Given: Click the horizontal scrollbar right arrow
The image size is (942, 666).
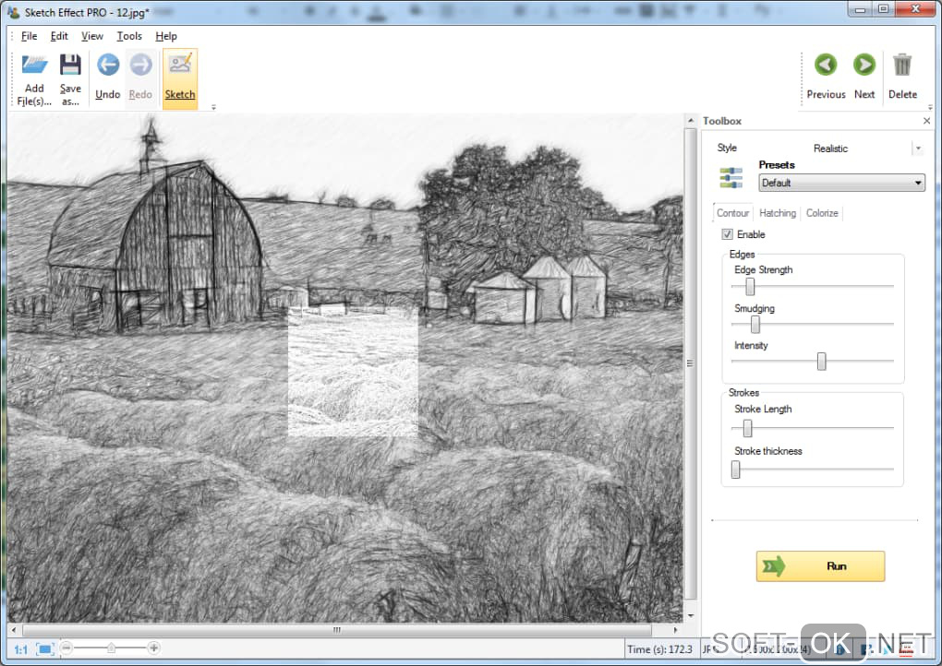Looking at the screenshot, I should [676, 630].
